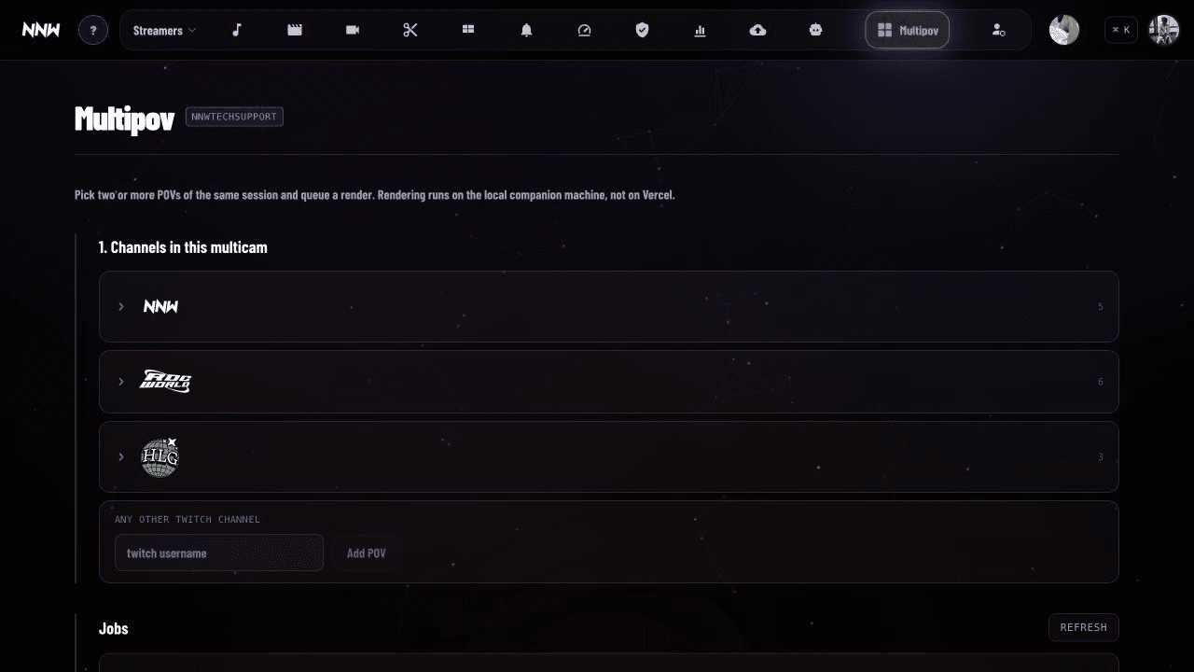Click the ADC World row count 6
The image size is (1194, 672).
click(1101, 382)
